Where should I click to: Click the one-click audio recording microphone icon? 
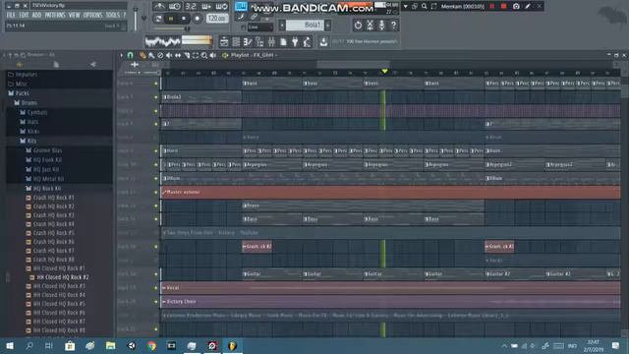(381, 26)
